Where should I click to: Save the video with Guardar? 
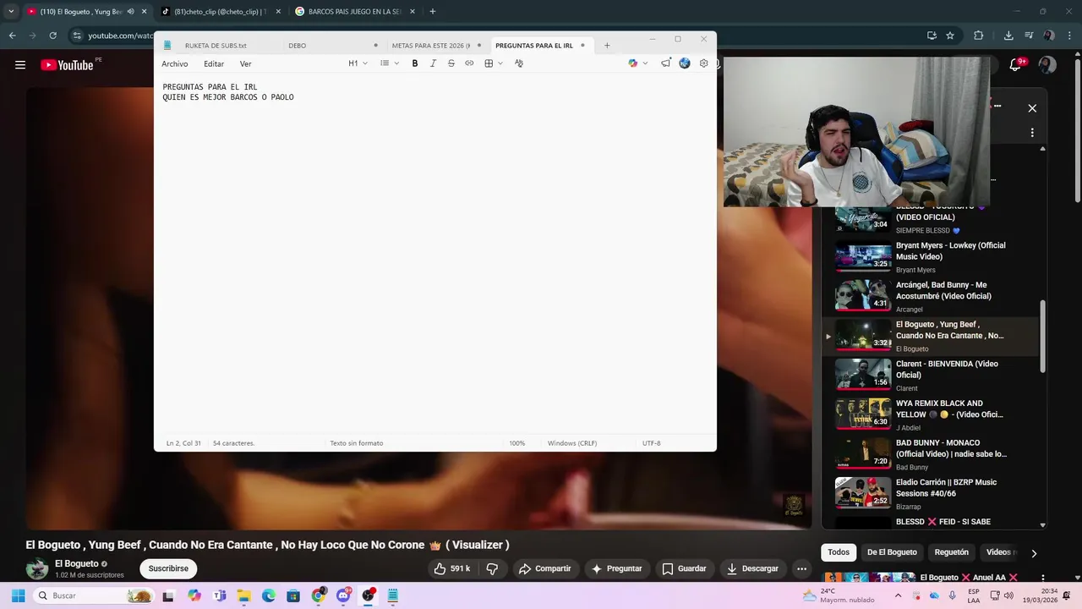(x=684, y=568)
